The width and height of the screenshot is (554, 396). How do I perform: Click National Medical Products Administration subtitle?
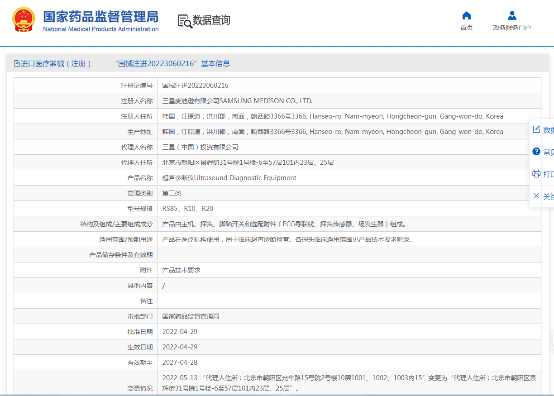[x=101, y=29]
